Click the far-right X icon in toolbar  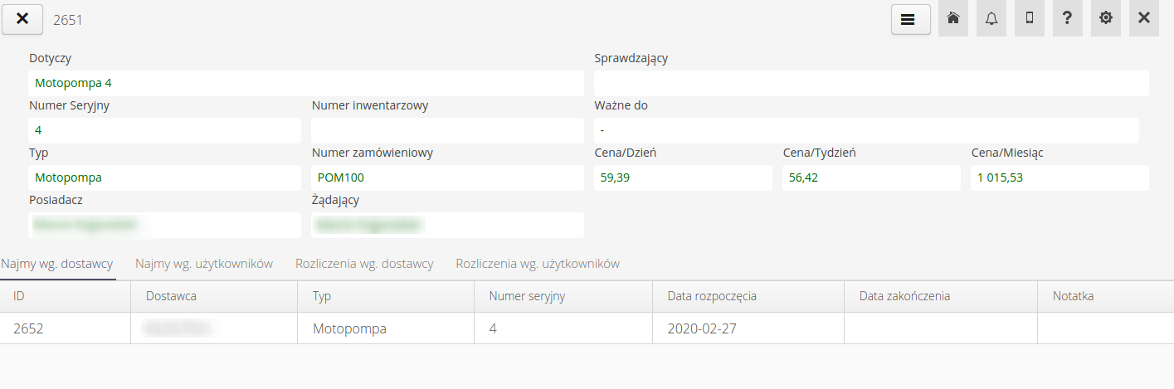click(1144, 20)
